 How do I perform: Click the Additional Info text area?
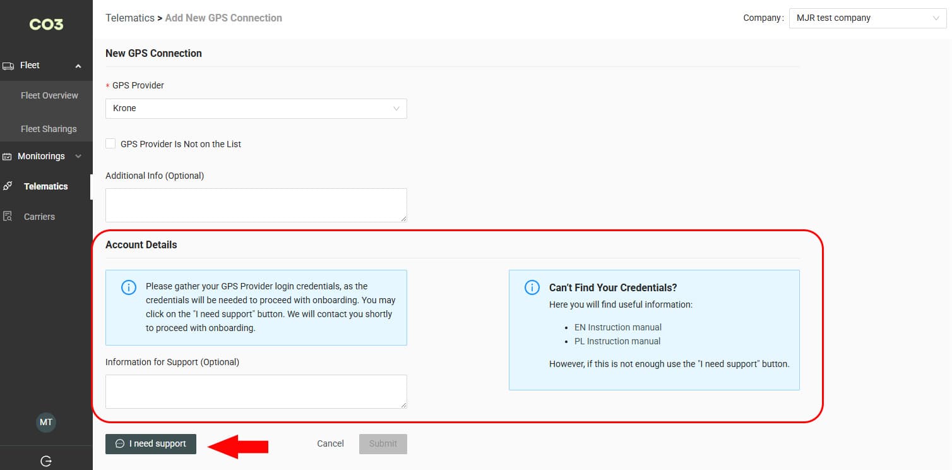[256, 205]
